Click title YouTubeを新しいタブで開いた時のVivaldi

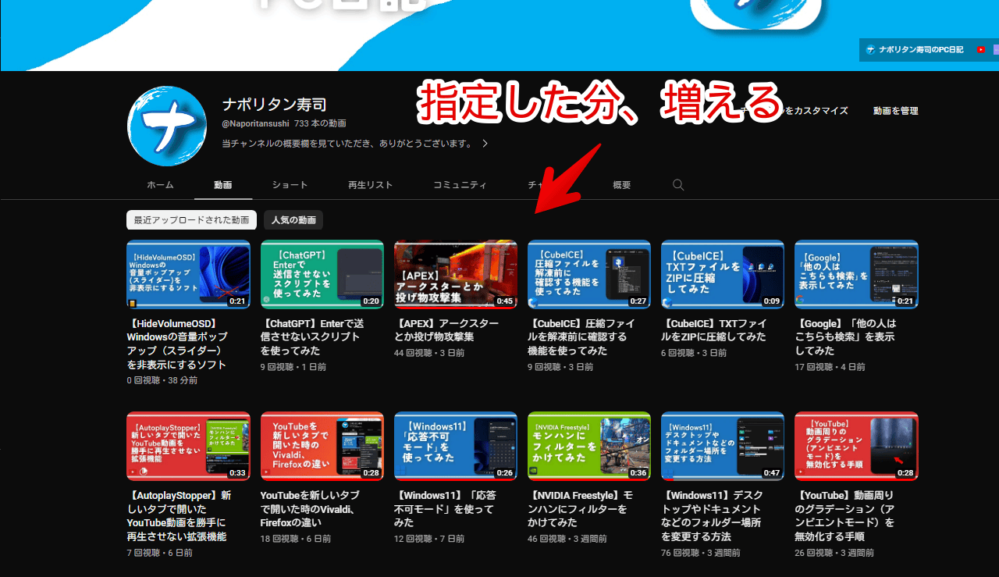pos(310,508)
